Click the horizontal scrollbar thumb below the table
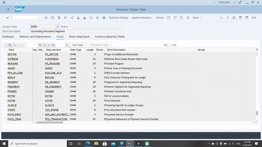Screen dimensions: 262x147 [50, 122]
